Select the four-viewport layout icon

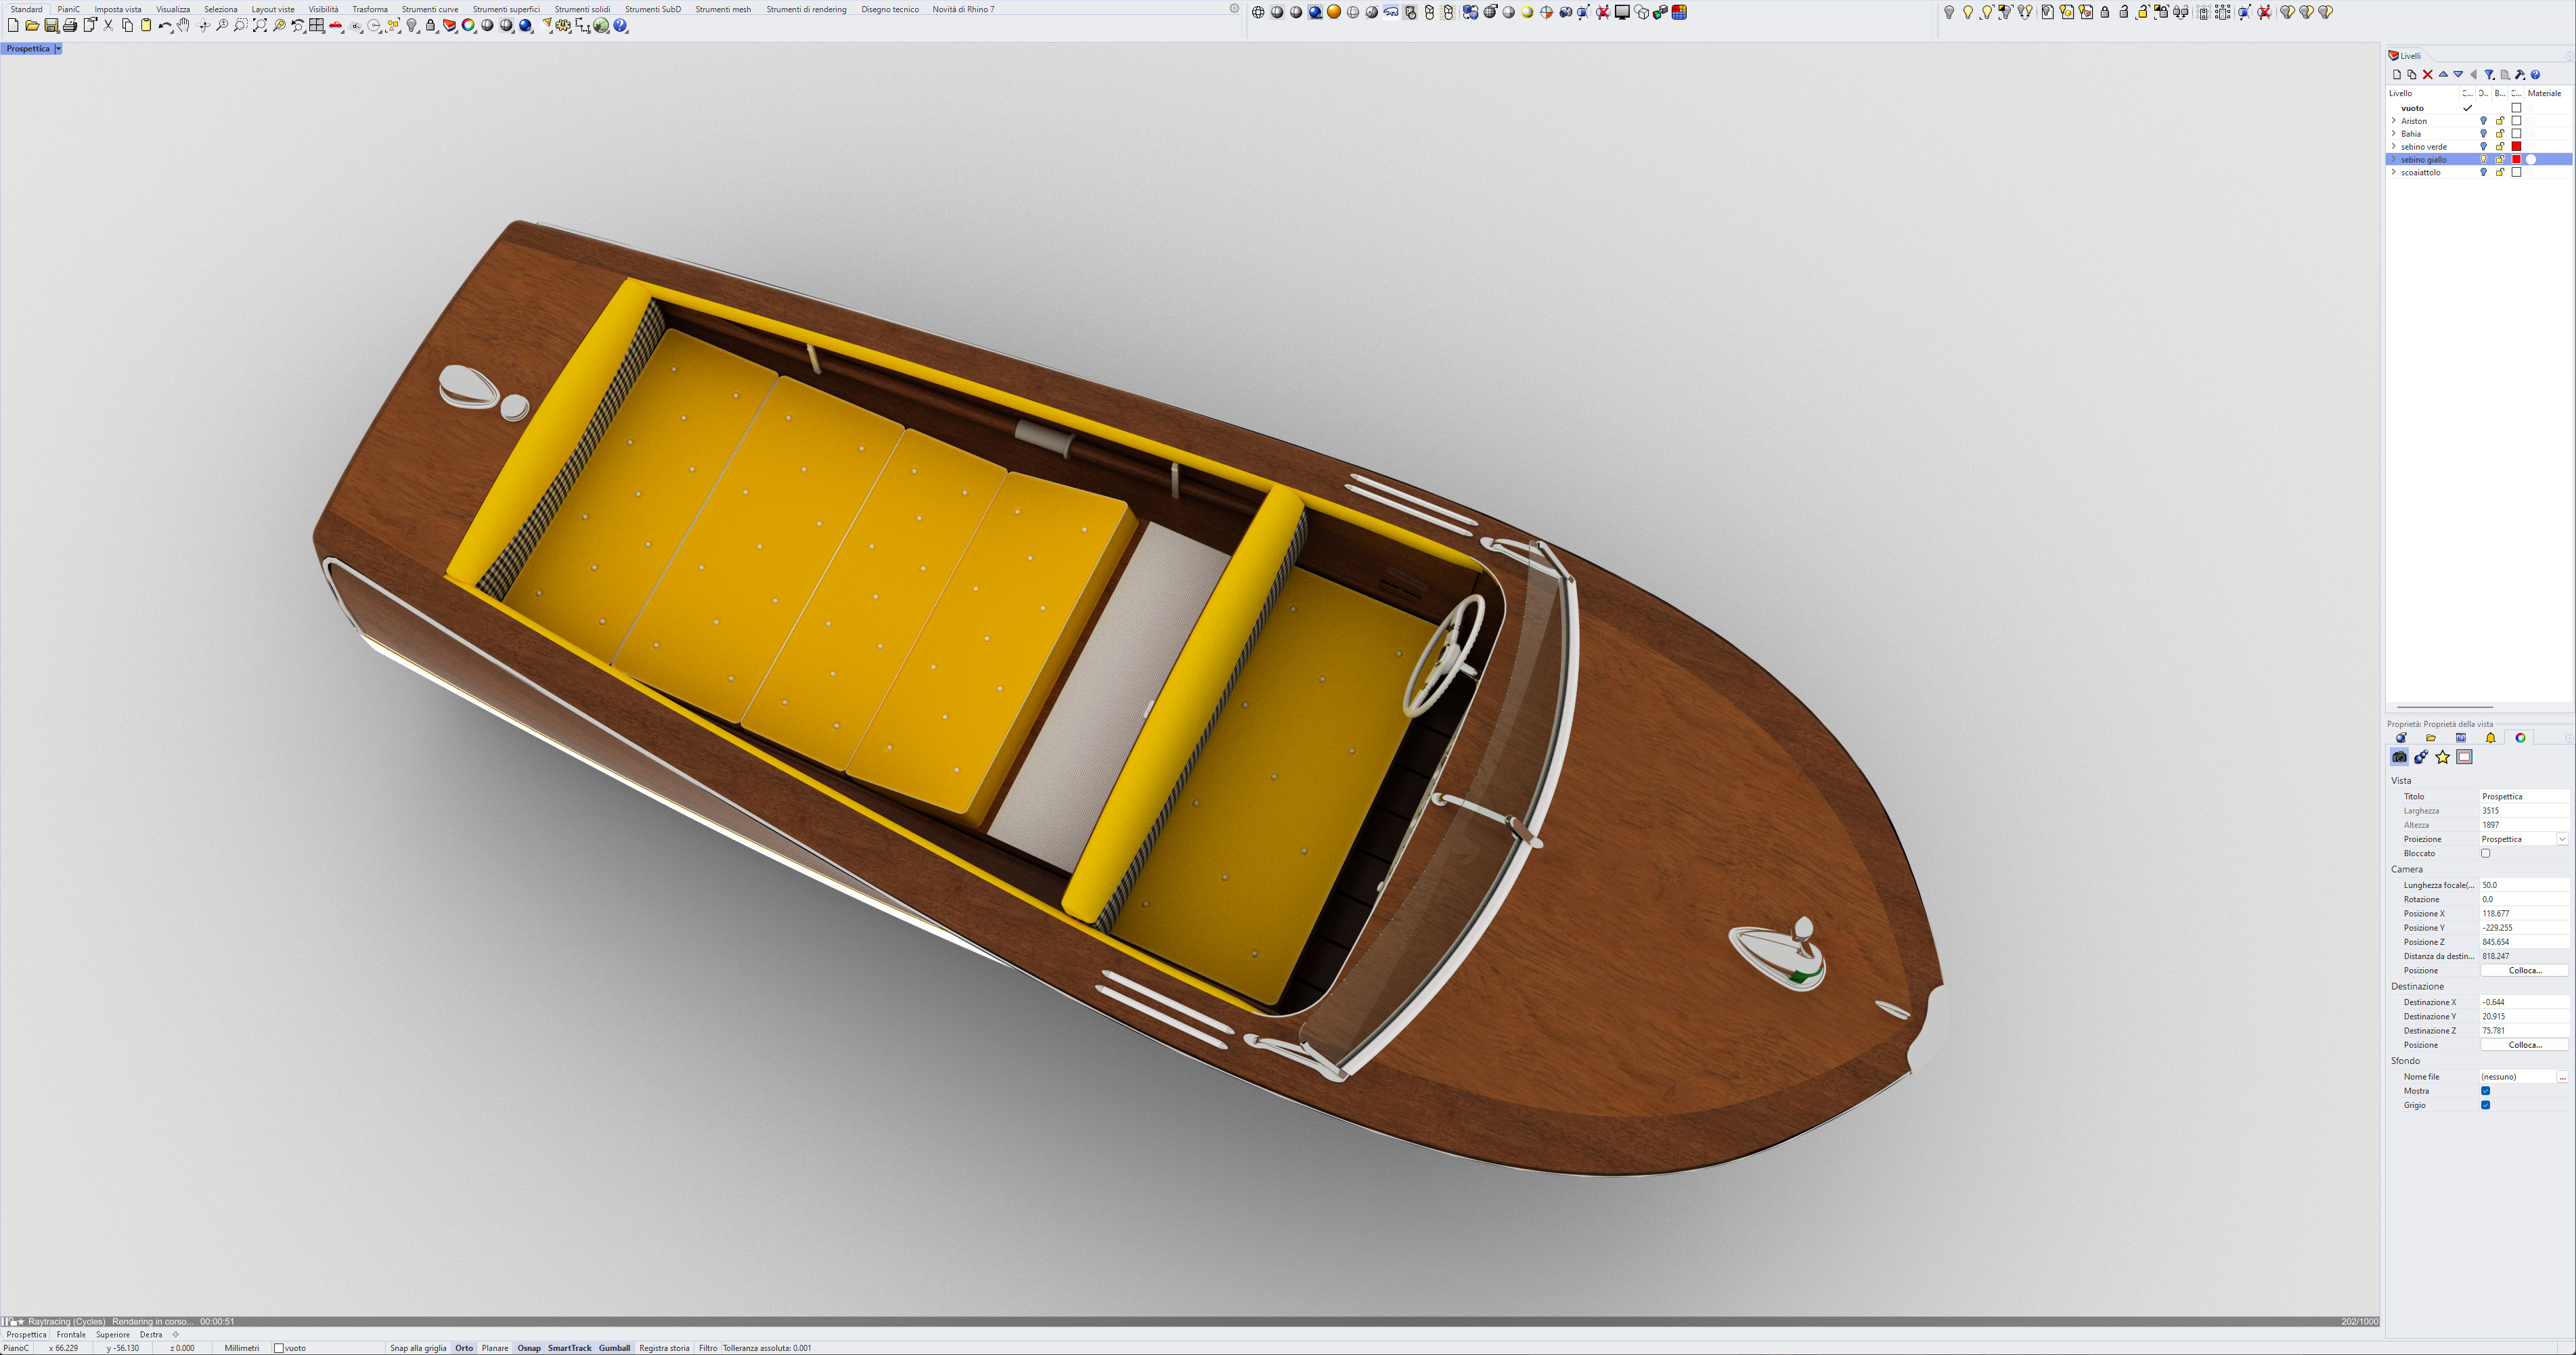click(x=317, y=26)
